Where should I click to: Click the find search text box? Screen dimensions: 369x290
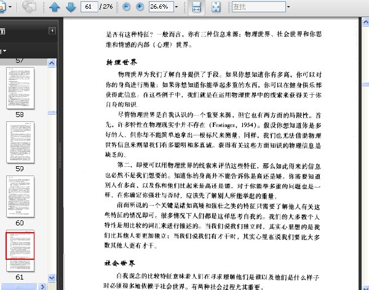(259, 7)
